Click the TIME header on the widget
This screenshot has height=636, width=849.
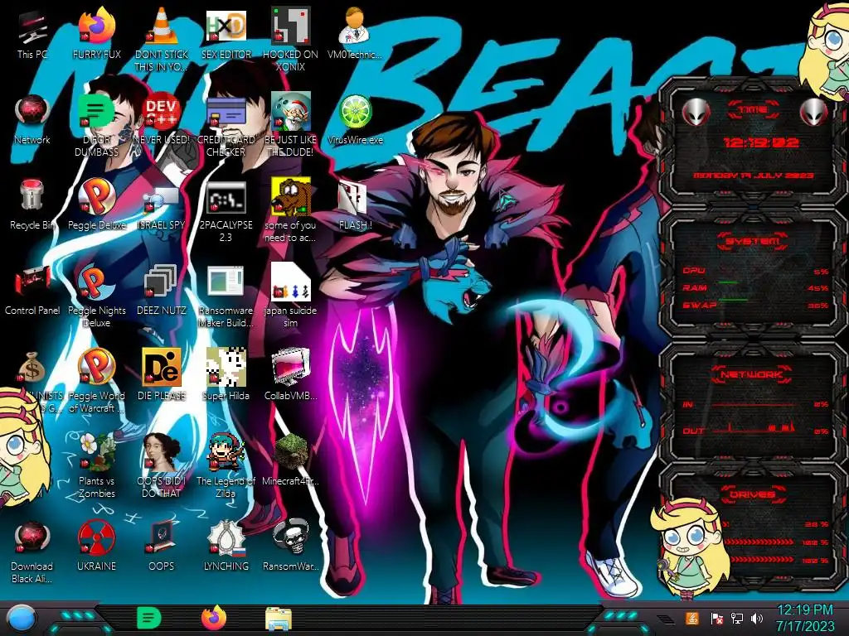click(x=753, y=110)
